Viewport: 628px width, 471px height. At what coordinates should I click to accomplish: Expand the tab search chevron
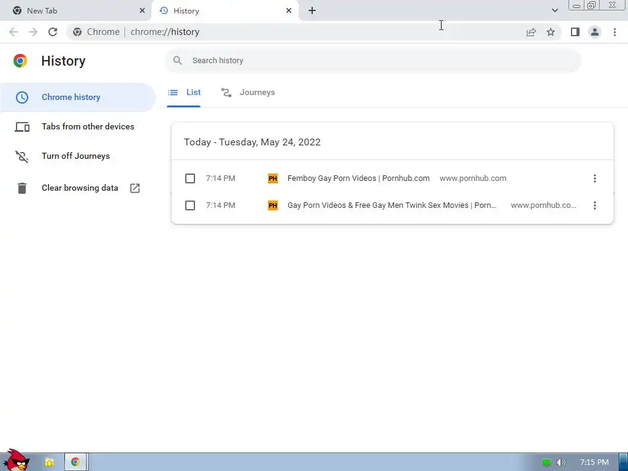click(554, 10)
